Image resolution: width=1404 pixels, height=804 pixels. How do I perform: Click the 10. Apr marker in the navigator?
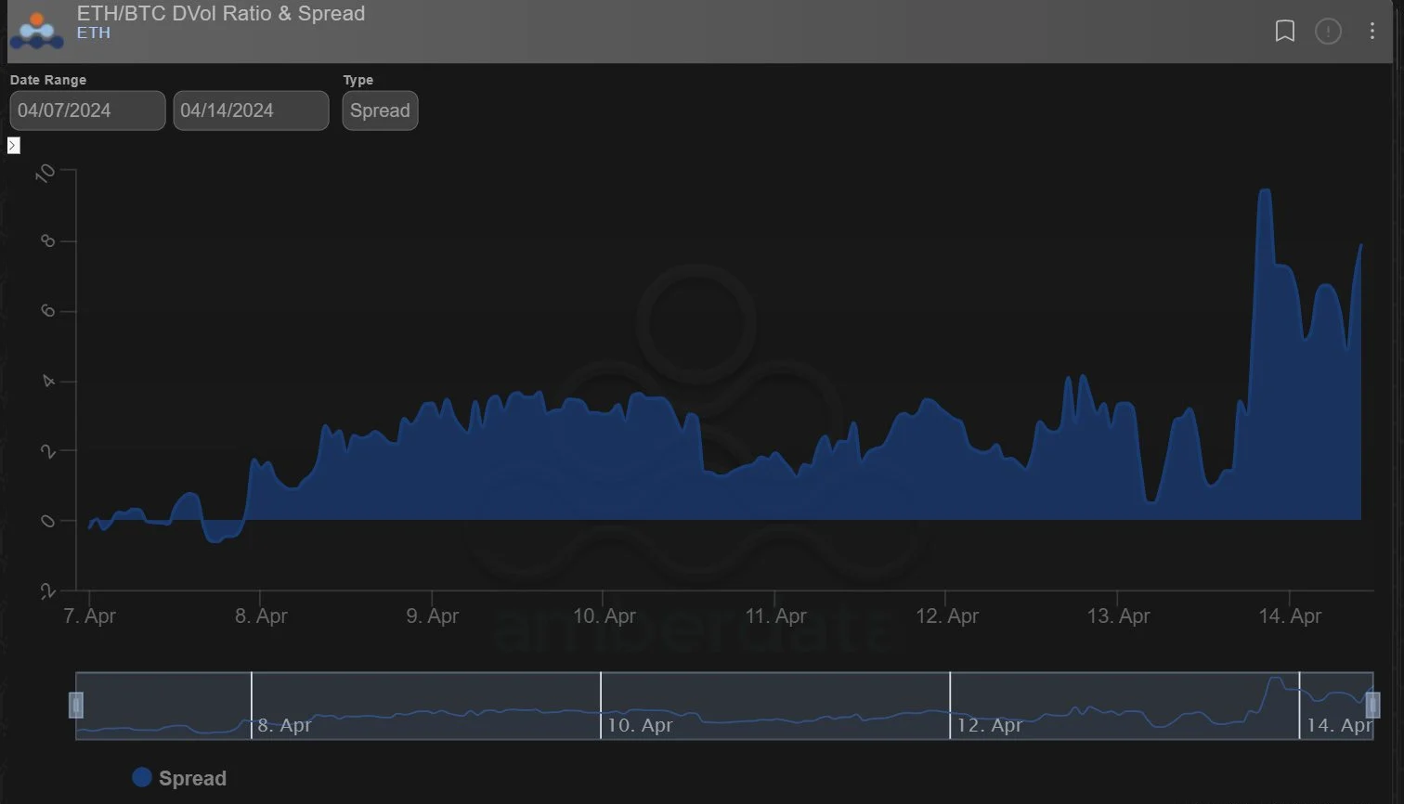click(x=640, y=725)
